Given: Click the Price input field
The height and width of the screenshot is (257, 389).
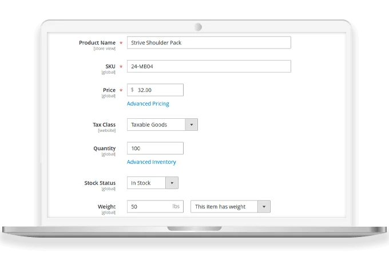Looking at the screenshot, I should pos(155,90).
